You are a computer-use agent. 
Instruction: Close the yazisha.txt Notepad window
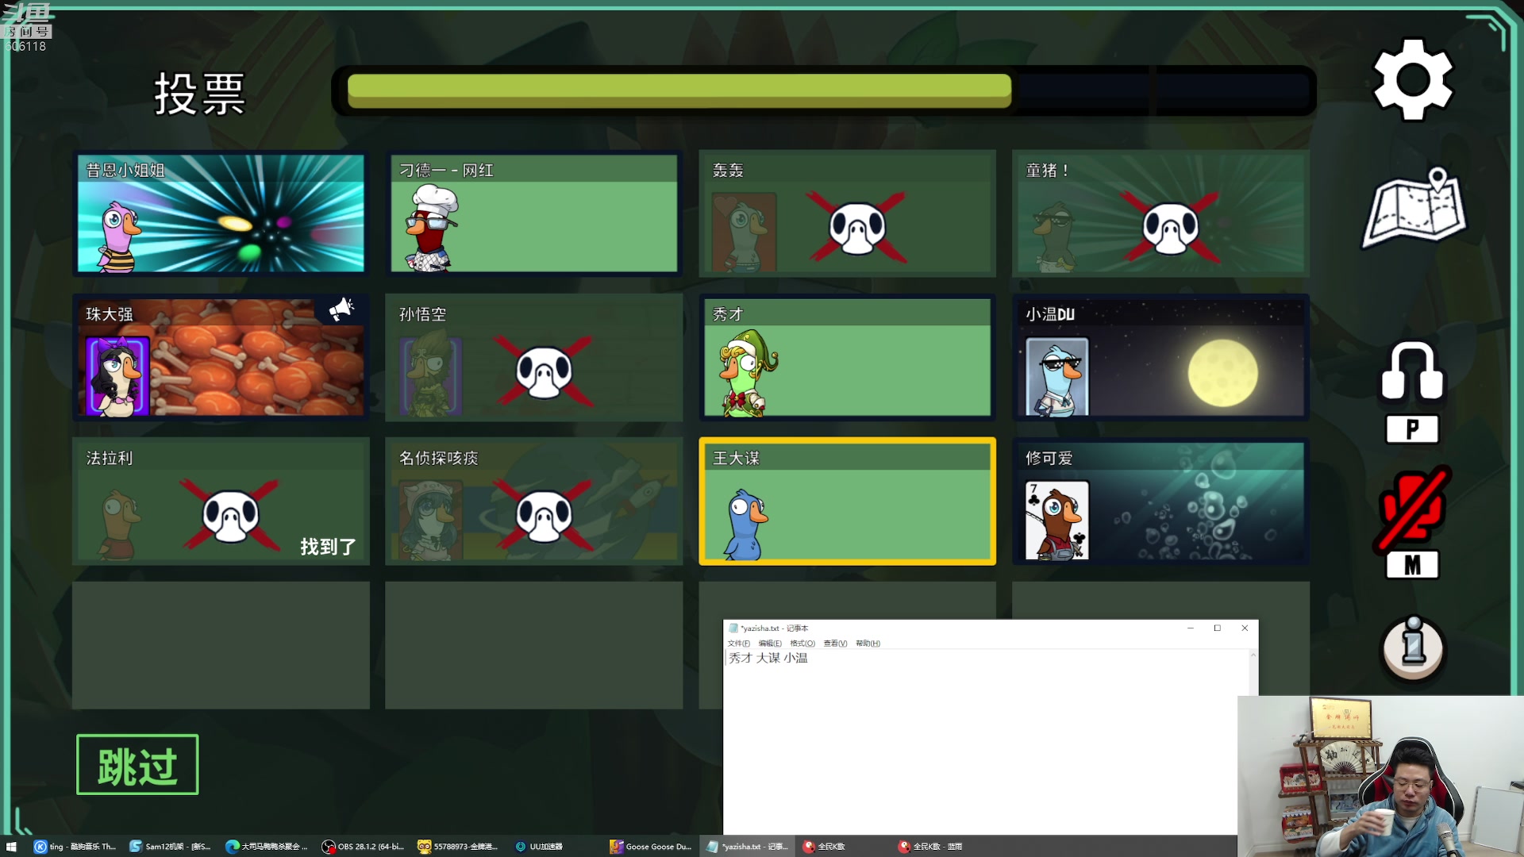pos(1245,628)
